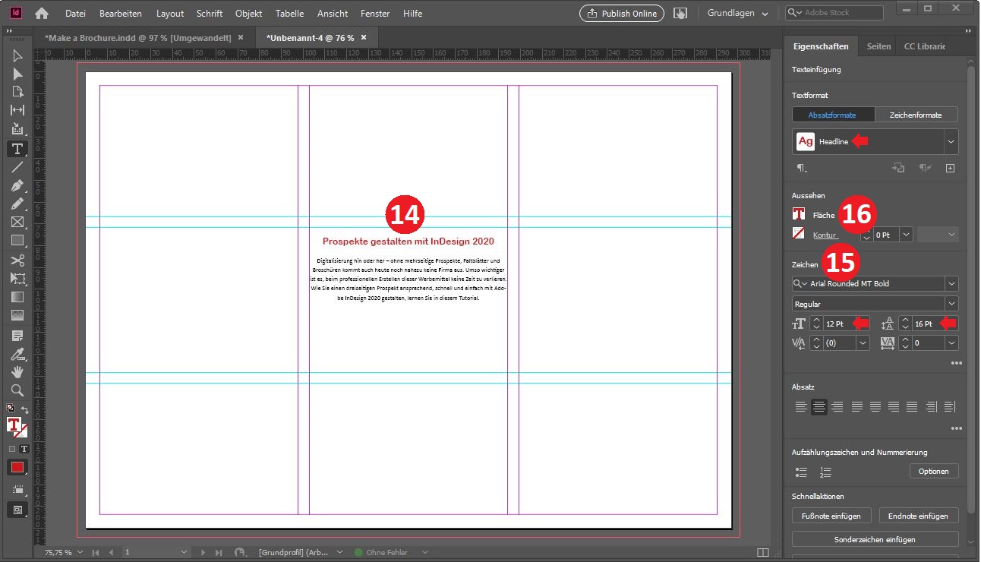
Task: Pick the Zoom tool
Action: (17, 390)
